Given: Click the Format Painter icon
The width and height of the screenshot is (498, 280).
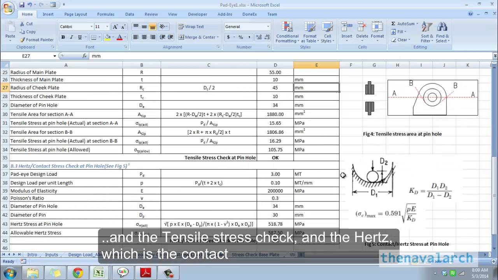Looking at the screenshot, I should (23, 40).
